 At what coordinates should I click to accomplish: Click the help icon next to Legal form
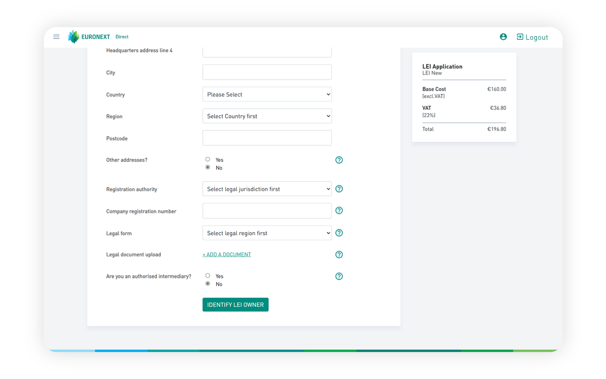point(339,233)
